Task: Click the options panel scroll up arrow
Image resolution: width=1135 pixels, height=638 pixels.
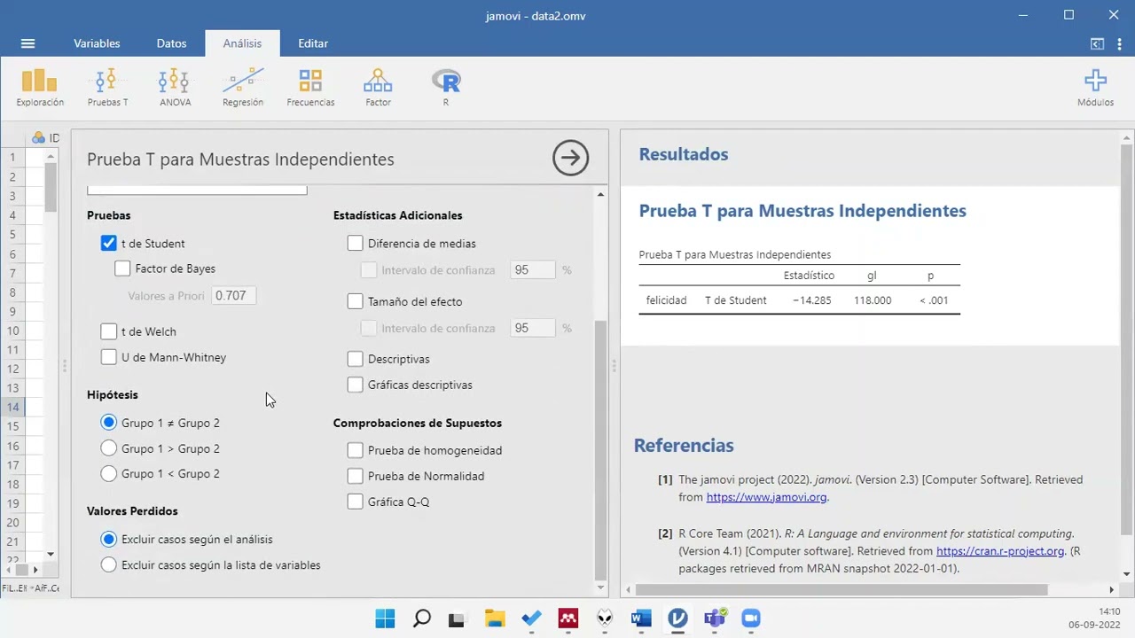Action: 601,194
